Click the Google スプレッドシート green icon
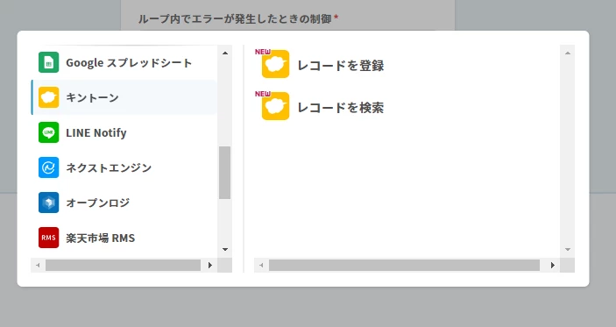Image resolution: width=616 pixels, height=327 pixels. click(49, 62)
